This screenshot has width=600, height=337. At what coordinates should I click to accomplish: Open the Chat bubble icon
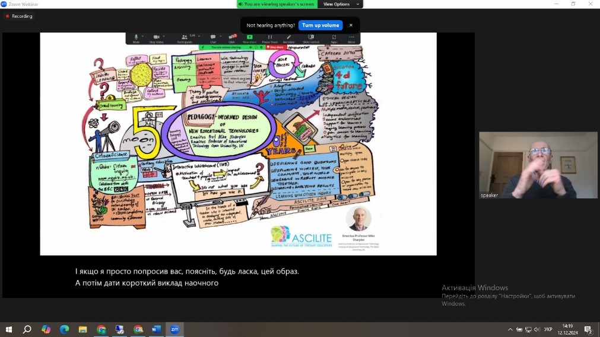pos(213,37)
